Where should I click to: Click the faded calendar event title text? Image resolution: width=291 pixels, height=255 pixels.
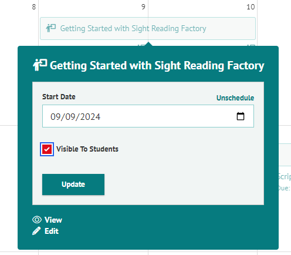coord(133,29)
